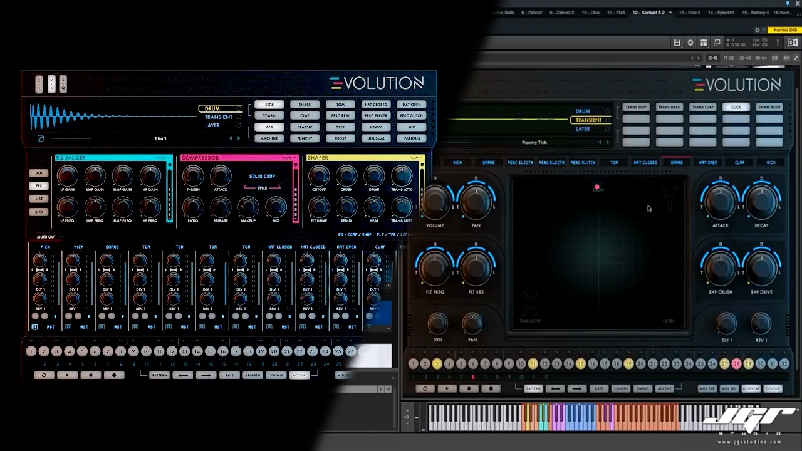This screenshot has height=451, width=802.
Task: Click the Kontakt panic exclamation icon
Action: tap(778, 43)
